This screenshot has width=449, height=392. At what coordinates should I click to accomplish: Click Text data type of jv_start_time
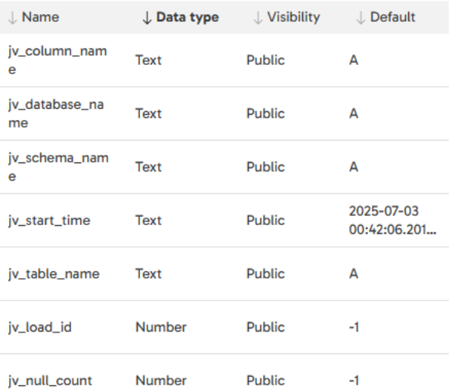tap(148, 221)
